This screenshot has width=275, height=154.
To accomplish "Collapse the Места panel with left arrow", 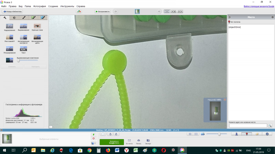I will tap(229, 17).
